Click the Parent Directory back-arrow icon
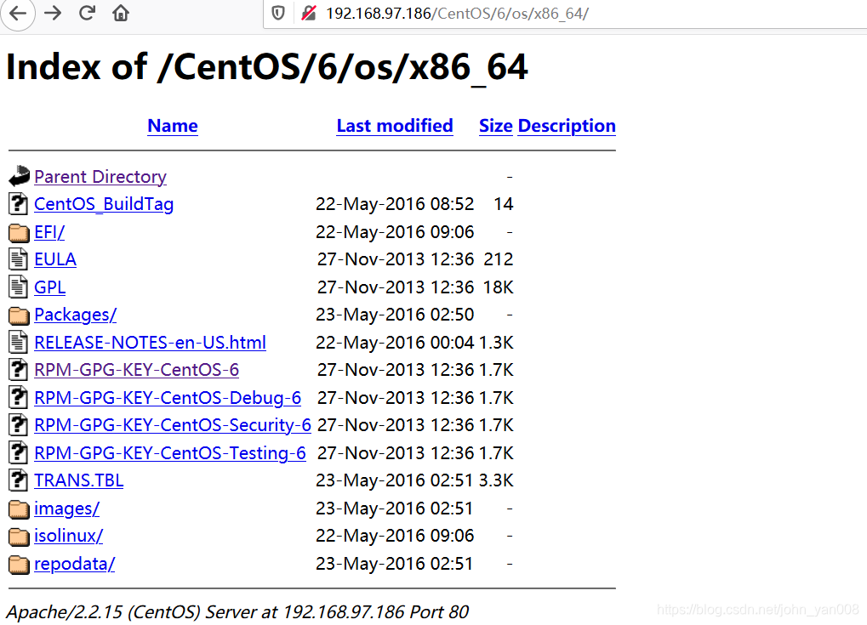The height and width of the screenshot is (625, 867). [19, 176]
